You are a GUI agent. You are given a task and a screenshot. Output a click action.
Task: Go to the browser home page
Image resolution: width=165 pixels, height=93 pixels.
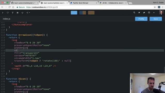(13, 7)
